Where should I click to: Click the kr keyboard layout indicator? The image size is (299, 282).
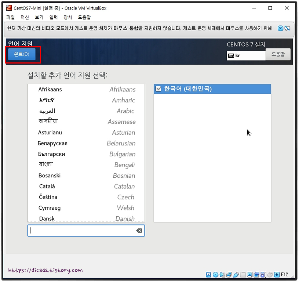[246, 56]
